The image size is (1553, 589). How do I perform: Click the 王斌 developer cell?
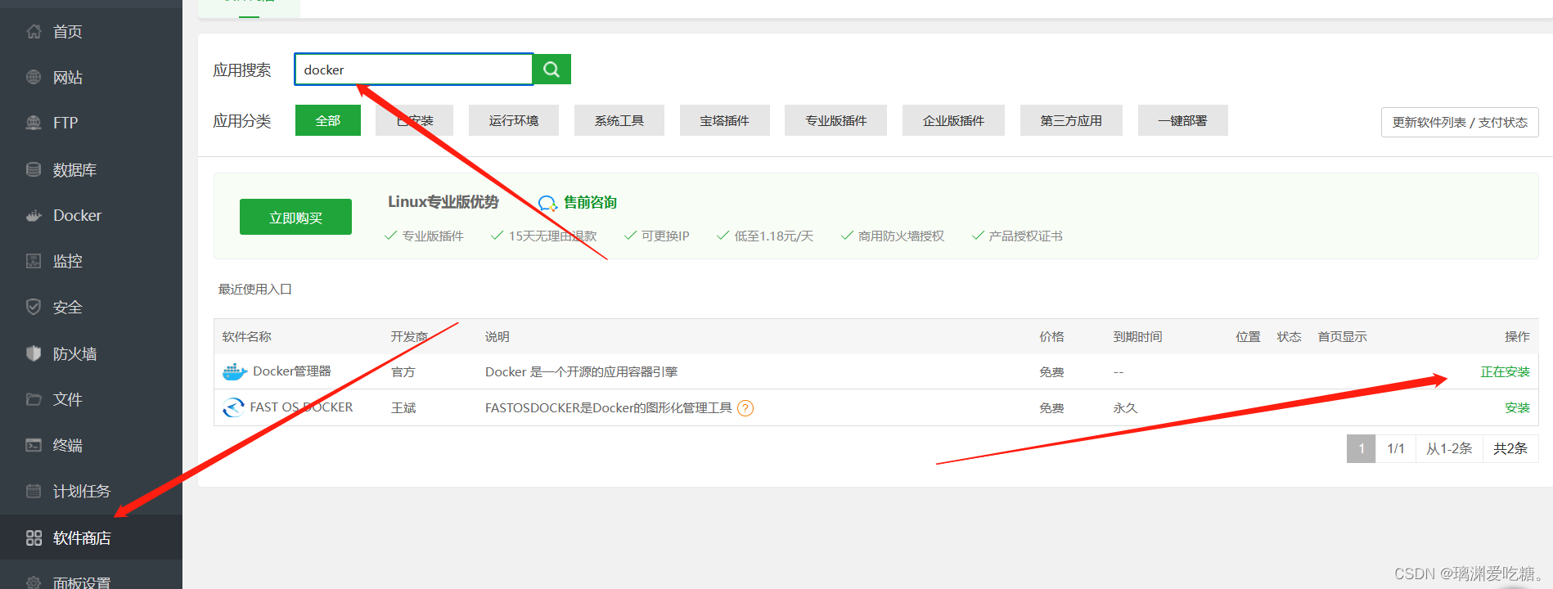[x=403, y=407]
